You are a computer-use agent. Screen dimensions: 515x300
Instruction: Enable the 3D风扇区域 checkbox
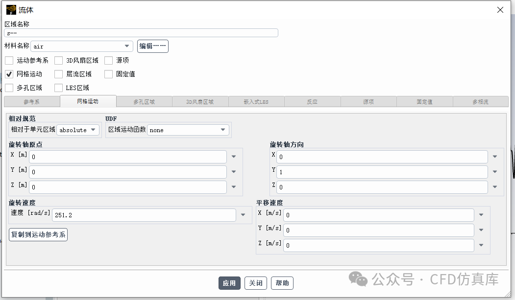[59, 60]
